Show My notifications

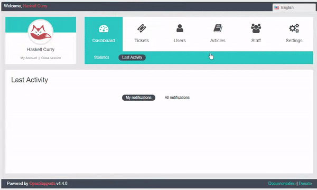pyautogui.click(x=138, y=98)
